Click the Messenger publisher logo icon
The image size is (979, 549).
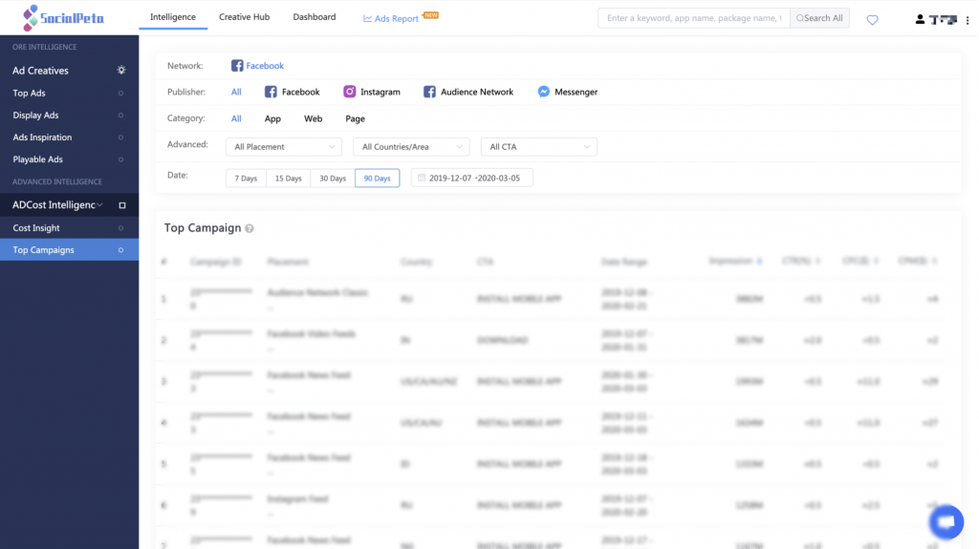(x=544, y=92)
